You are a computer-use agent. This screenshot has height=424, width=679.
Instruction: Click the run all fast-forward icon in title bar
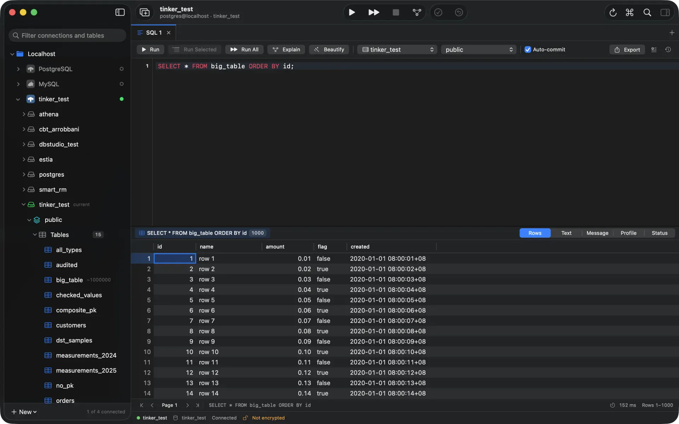click(x=373, y=12)
